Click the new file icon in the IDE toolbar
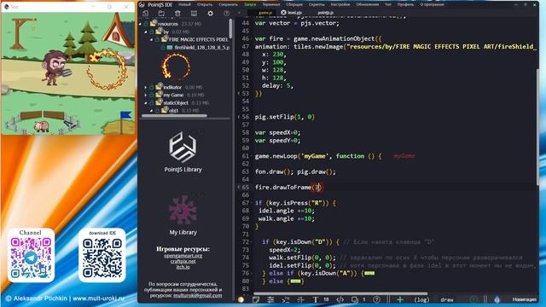Image resolution: width=546 pixels, height=307 pixels. (145, 14)
